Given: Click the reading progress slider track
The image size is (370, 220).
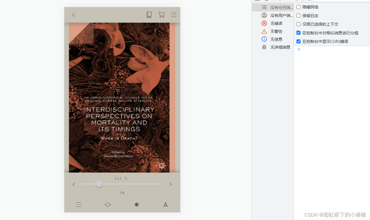Looking at the screenshot, I should [x=122, y=184].
